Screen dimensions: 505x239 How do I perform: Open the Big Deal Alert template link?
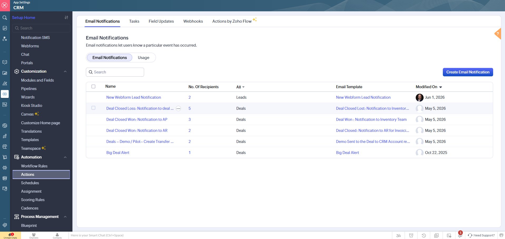(x=347, y=153)
